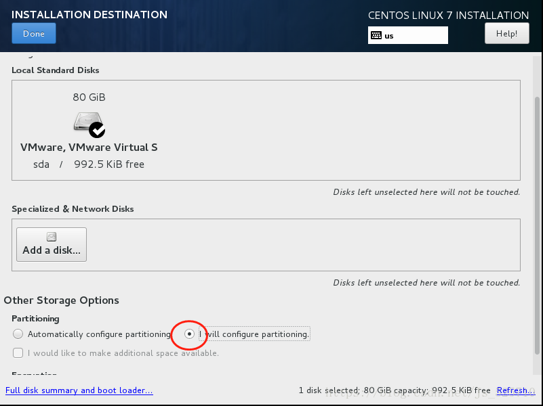Viewport: 543px width, 406px height.
Task: Click the disk icon in Add a disk
Action: pyautogui.click(x=52, y=237)
